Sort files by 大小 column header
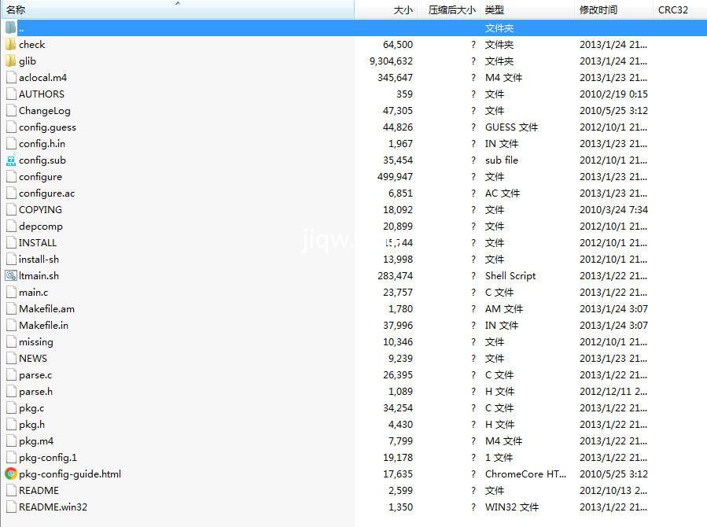Image resolution: width=707 pixels, height=527 pixels. point(402,9)
